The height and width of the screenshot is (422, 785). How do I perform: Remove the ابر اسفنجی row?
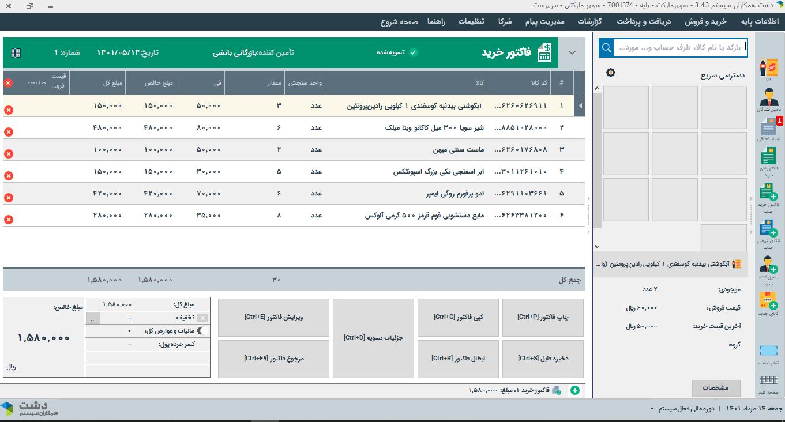[8, 176]
